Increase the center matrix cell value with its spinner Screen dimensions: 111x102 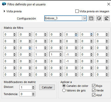(x=61, y=54)
